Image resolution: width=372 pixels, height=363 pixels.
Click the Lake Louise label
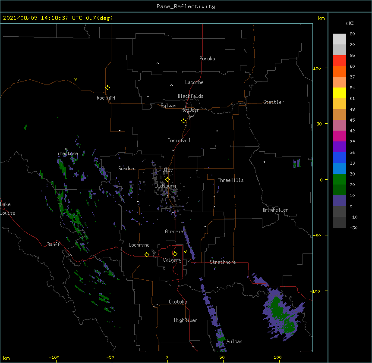8,209
